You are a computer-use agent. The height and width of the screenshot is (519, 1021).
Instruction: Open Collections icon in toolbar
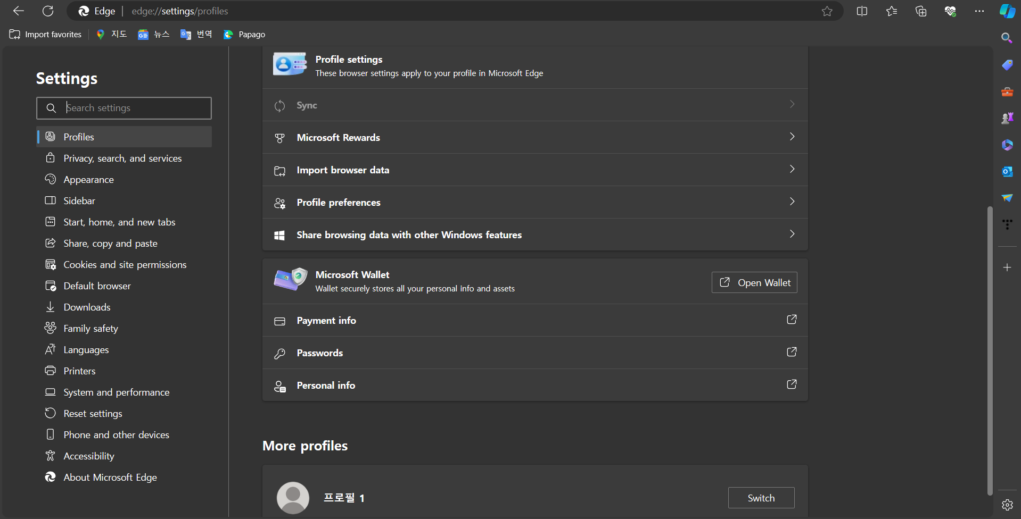[921, 11]
